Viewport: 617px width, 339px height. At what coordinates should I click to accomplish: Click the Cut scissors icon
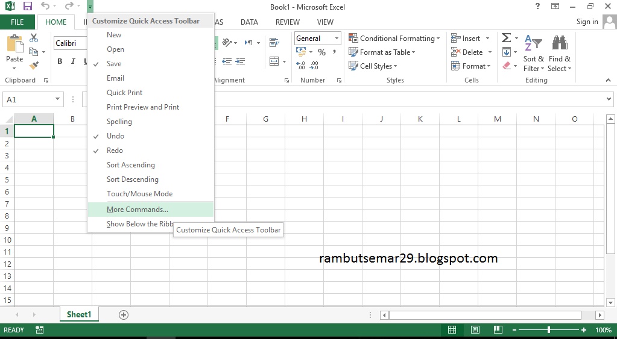point(34,38)
